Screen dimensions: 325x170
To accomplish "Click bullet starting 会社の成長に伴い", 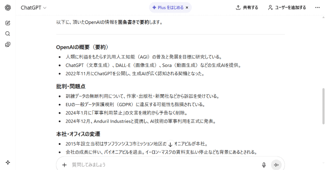I will coord(162,152).
